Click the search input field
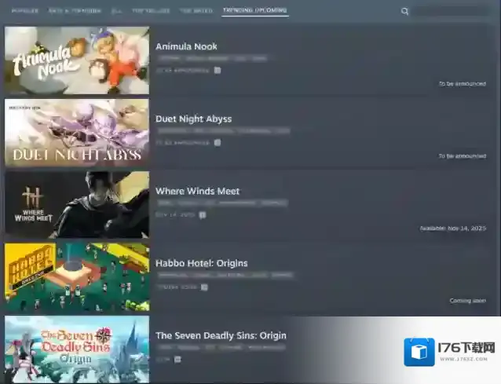 [x=454, y=12]
